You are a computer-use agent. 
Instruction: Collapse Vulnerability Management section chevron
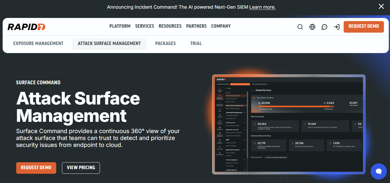pos(245,113)
